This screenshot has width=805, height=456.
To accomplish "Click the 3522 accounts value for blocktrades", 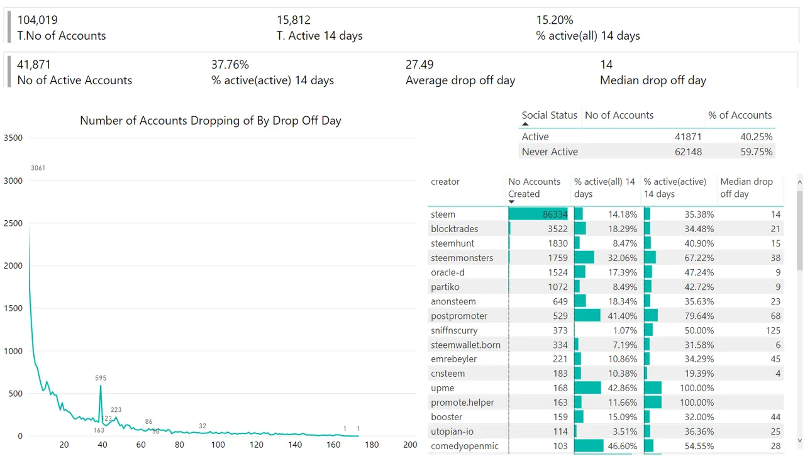I will coord(557,229).
